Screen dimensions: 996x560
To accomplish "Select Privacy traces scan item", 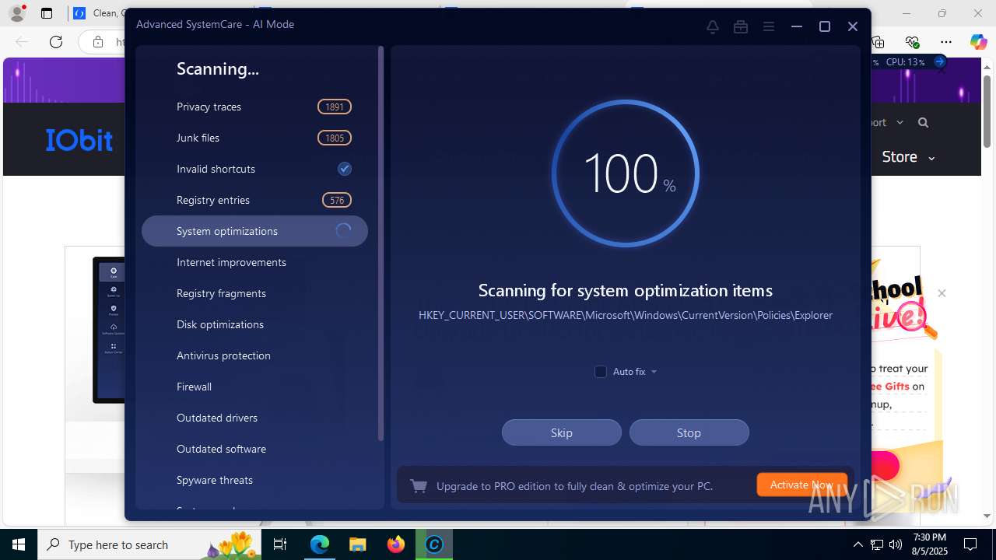I will [254, 107].
